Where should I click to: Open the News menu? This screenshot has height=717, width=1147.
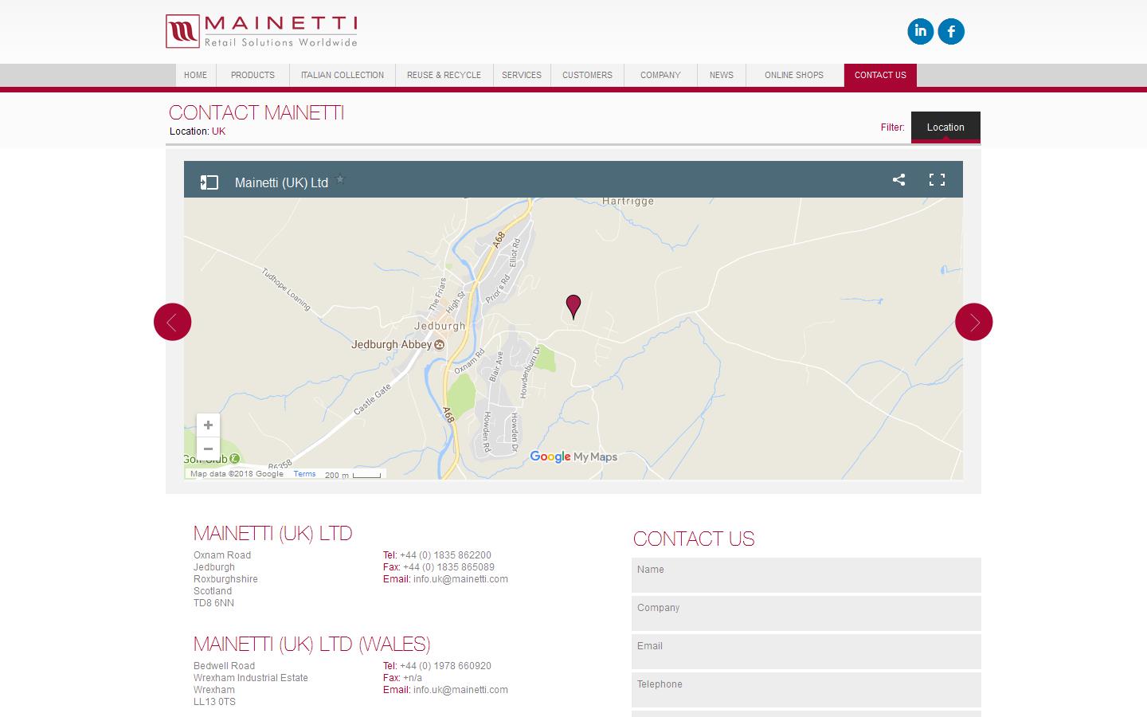point(722,75)
